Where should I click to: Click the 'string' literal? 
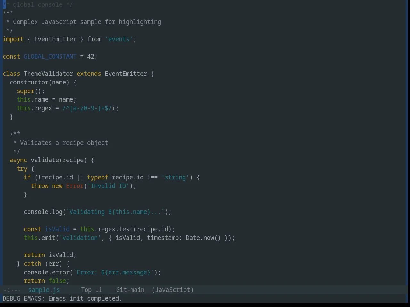(175, 177)
